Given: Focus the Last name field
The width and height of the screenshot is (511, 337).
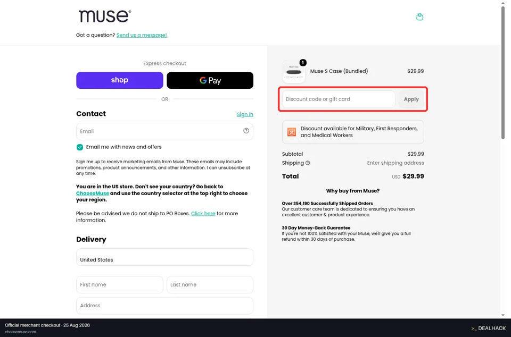Looking at the screenshot, I should (210, 284).
